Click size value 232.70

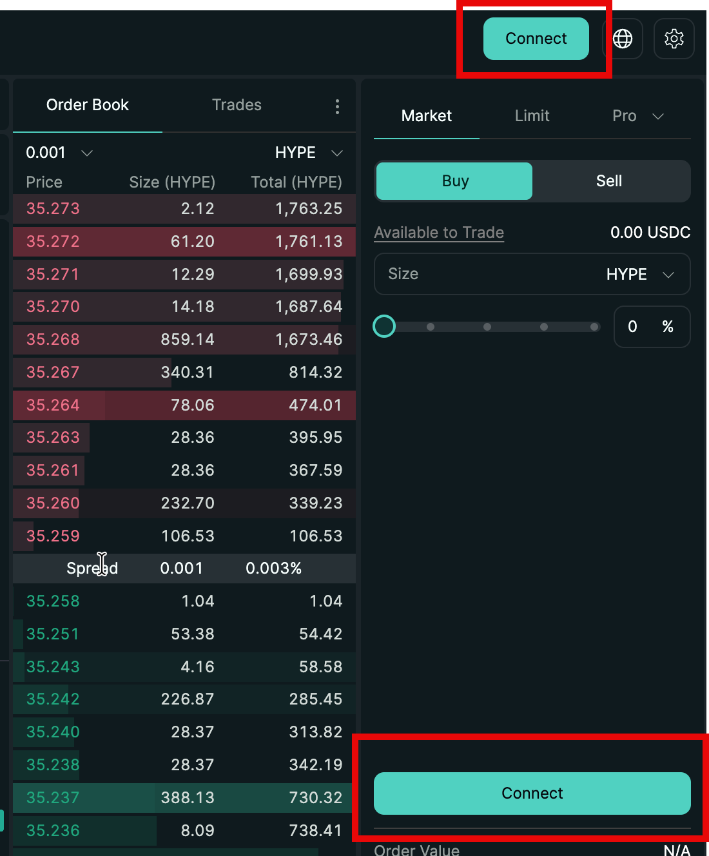tap(188, 503)
